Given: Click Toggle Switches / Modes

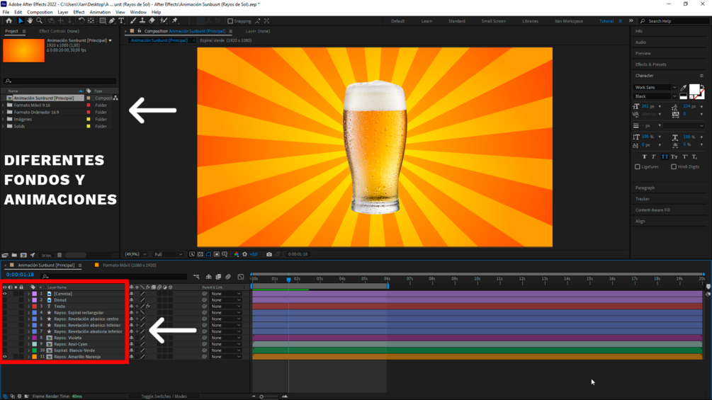Looking at the screenshot, I should (x=164, y=396).
